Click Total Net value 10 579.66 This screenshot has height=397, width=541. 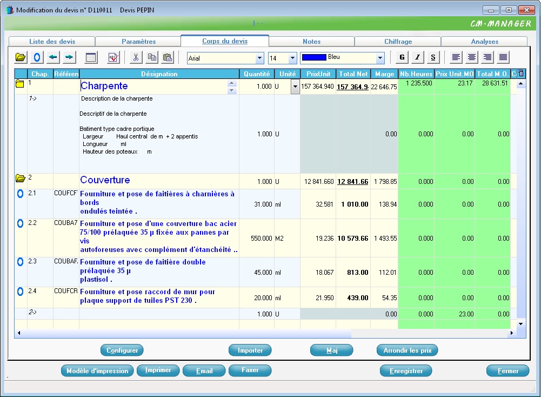click(352, 239)
